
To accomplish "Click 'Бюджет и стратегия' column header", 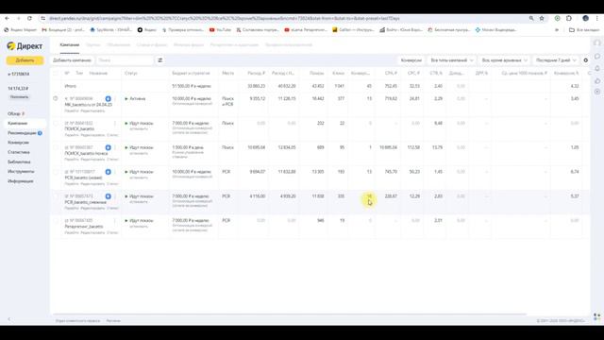I will pos(191,74).
